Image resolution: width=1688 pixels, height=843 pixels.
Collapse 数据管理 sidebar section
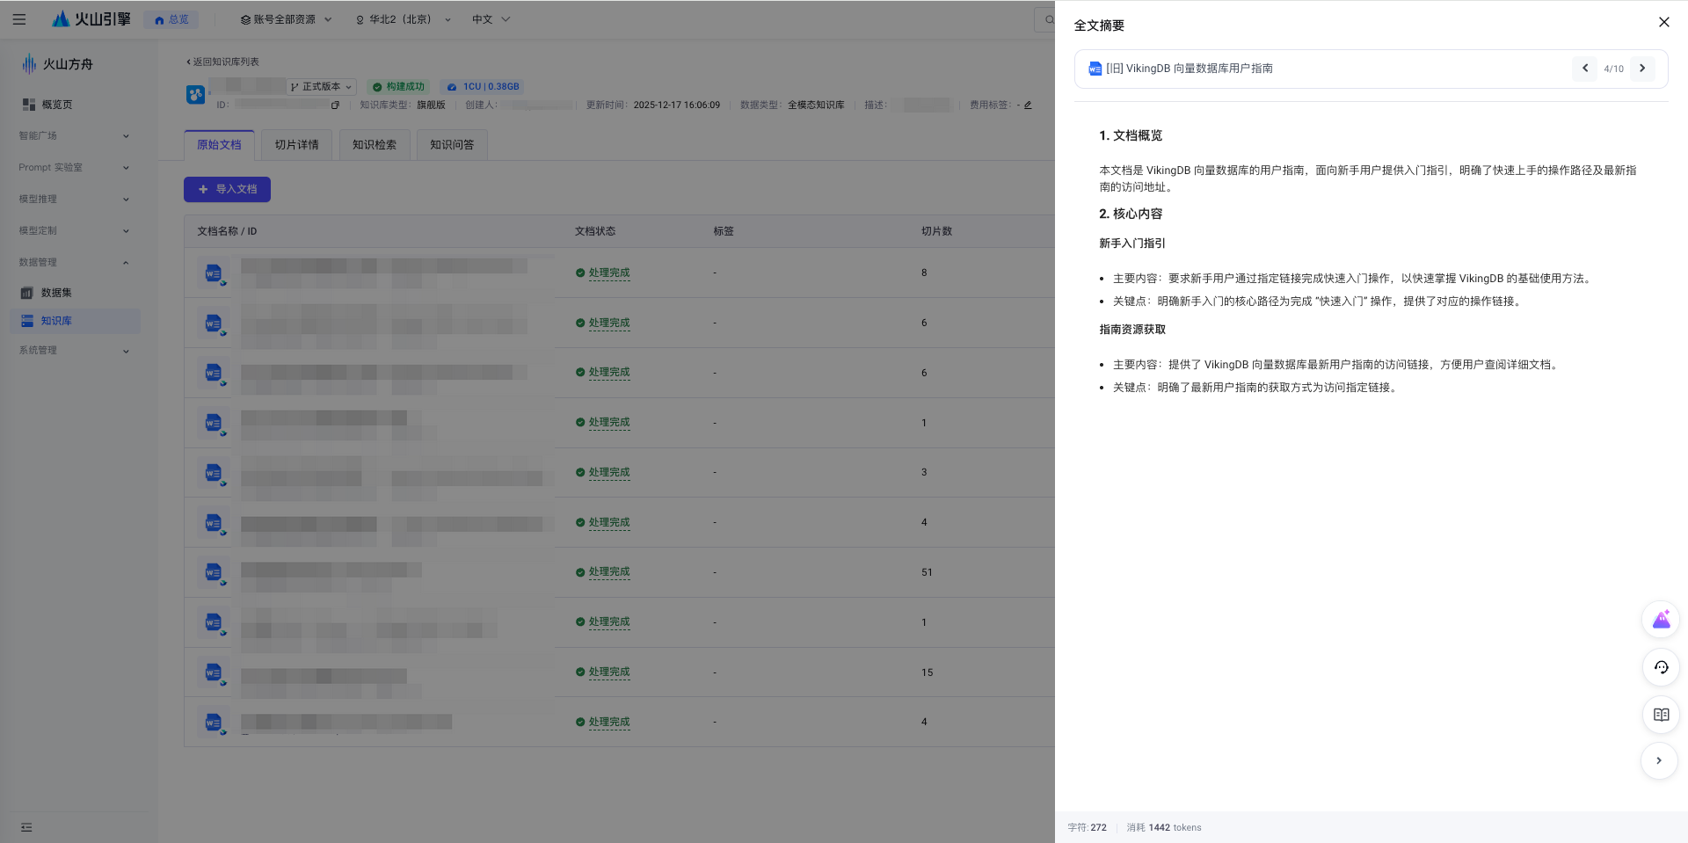point(75,263)
